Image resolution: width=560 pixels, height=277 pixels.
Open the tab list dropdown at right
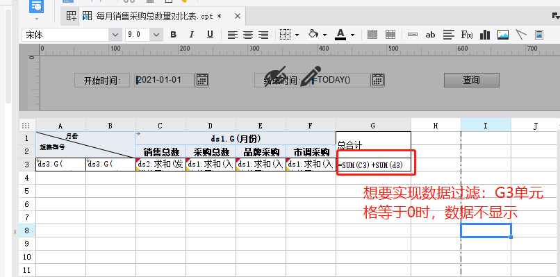(x=555, y=16)
